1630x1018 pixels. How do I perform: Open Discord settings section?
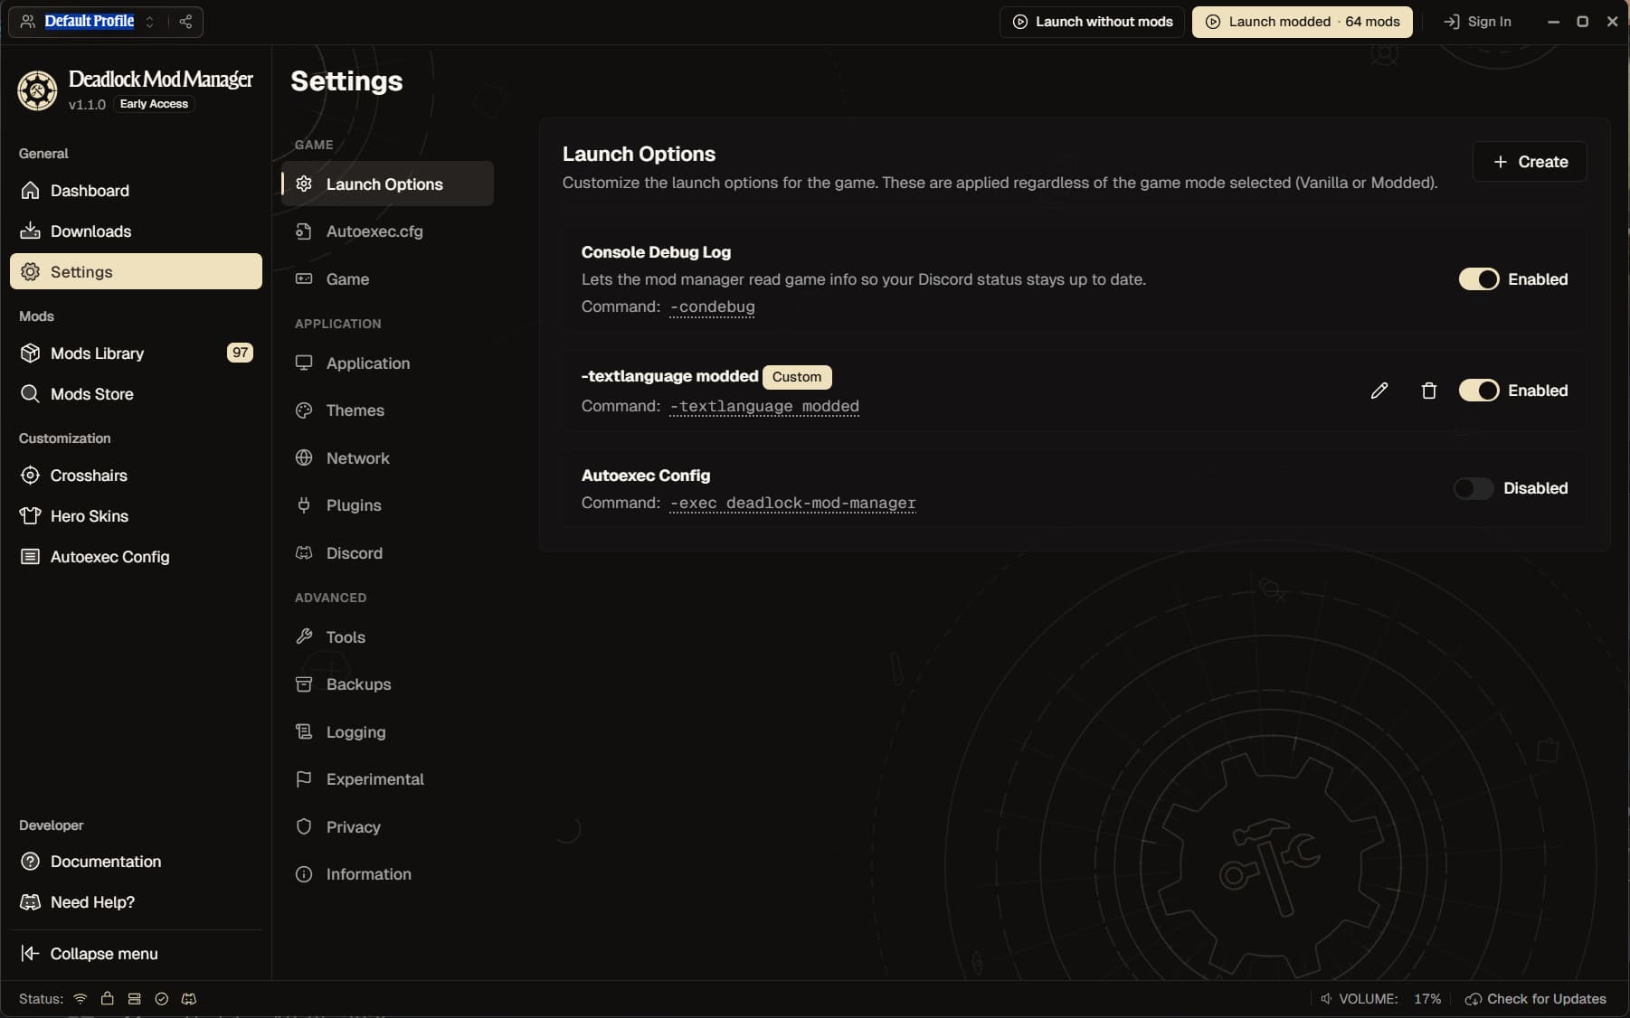(387, 553)
